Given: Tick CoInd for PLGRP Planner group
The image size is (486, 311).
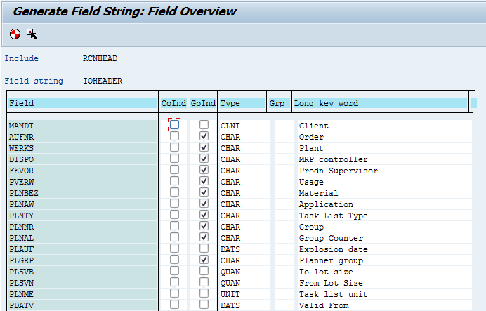Looking at the screenshot, I should click(174, 260).
